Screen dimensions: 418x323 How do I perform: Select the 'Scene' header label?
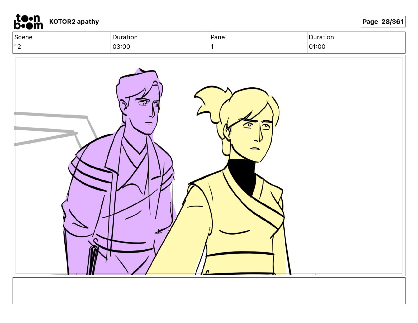point(23,37)
